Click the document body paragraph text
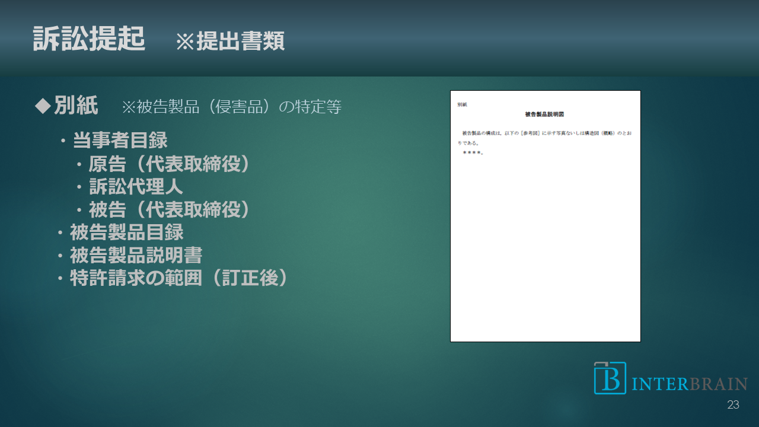Screen dimensions: 759x427 (x=545, y=138)
